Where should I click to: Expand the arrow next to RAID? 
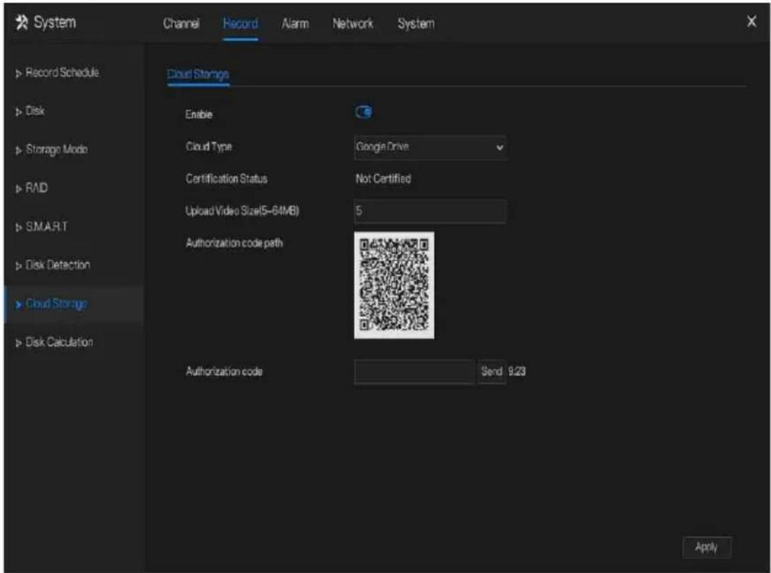coord(19,189)
